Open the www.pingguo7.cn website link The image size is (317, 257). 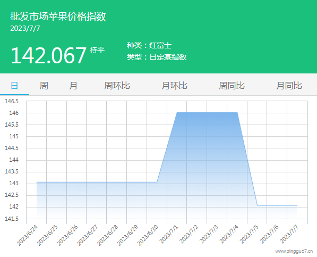pyautogui.click(x=294, y=251)
